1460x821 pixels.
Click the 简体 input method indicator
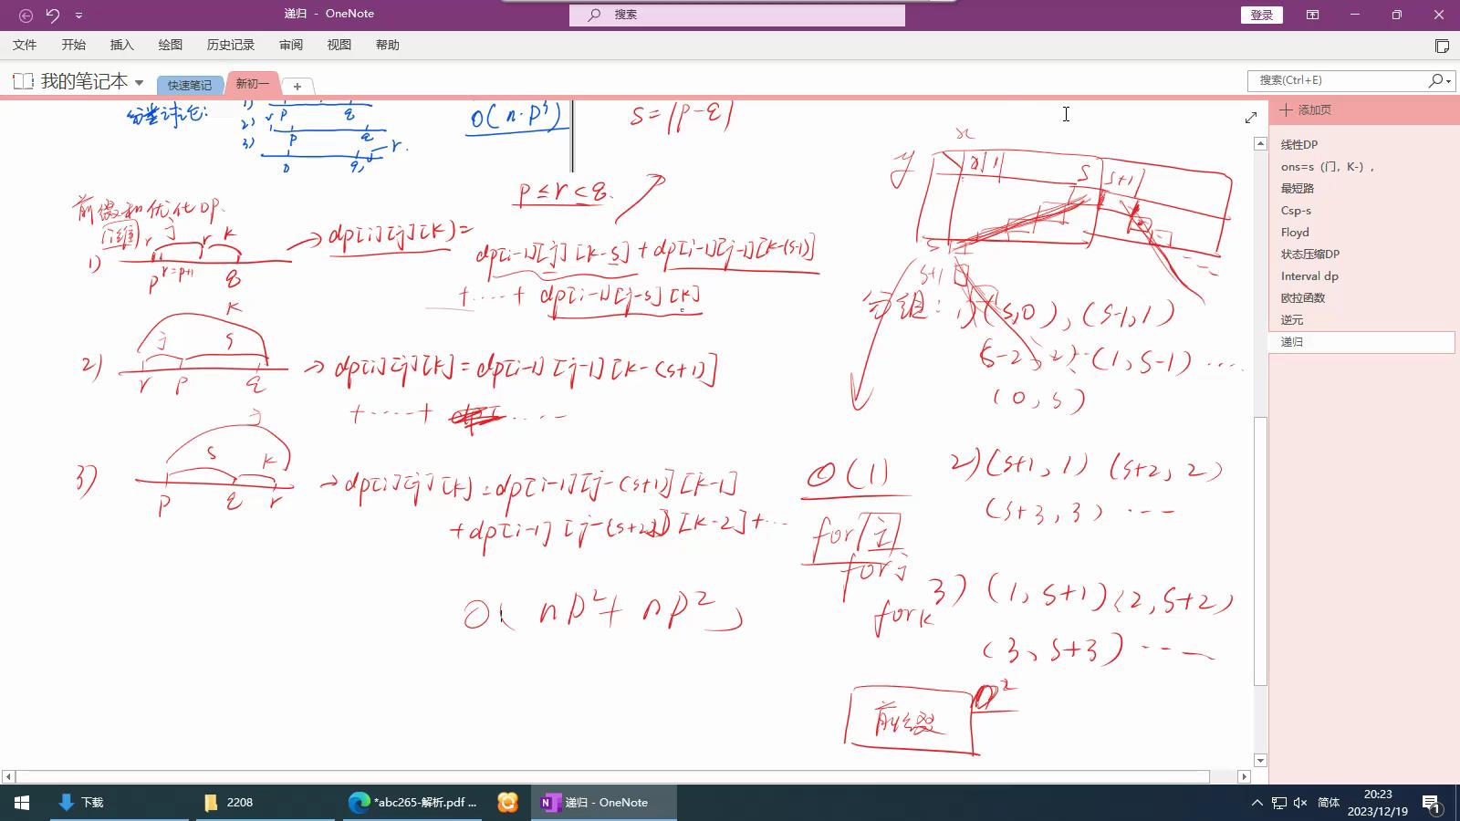tap(1329, 803)
